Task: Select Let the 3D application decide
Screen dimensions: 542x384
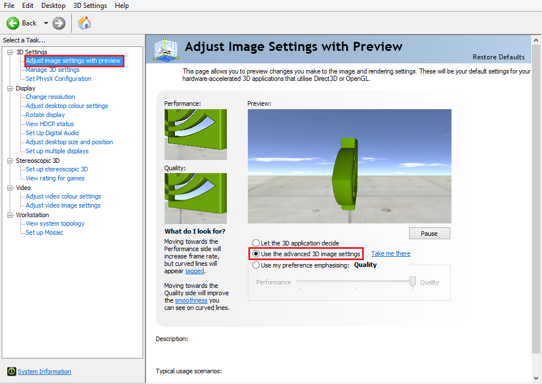Action: tap(296, 243)
